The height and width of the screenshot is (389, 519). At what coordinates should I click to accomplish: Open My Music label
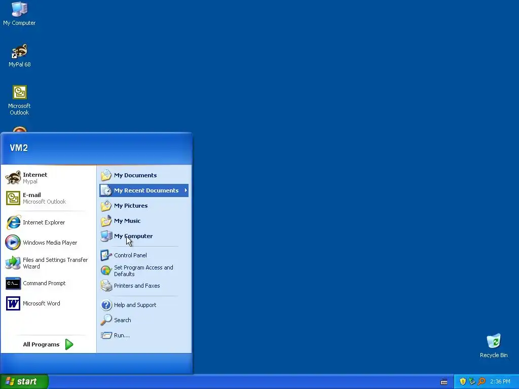click(x=127, y=221)
